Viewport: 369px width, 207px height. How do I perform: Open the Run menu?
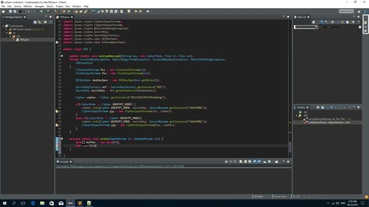[x=67, y=6]
